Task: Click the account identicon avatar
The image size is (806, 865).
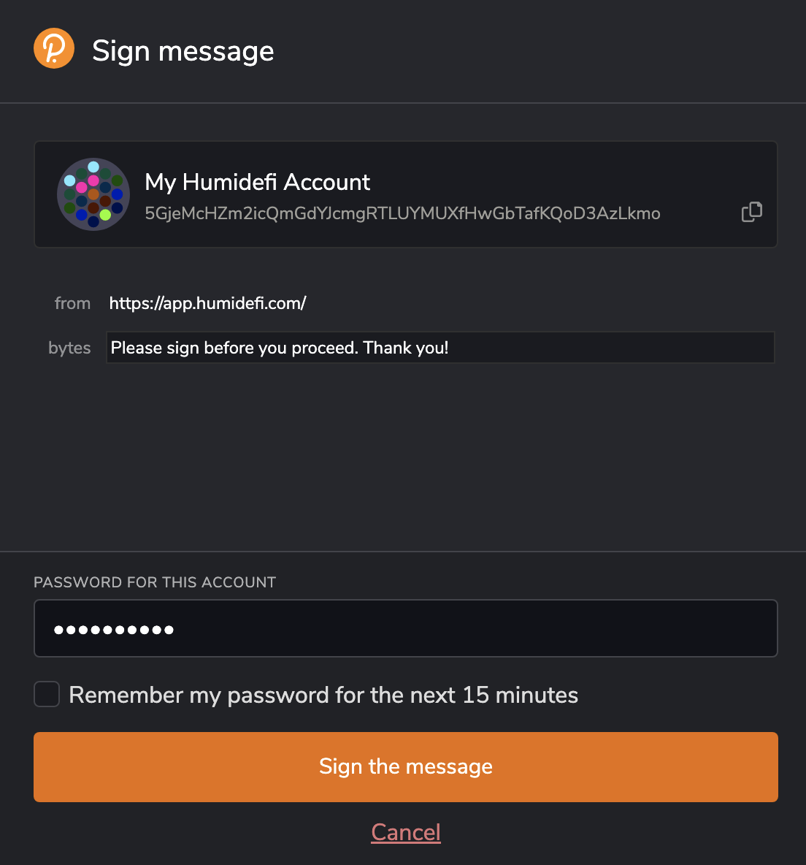Action: pos(93,194)
